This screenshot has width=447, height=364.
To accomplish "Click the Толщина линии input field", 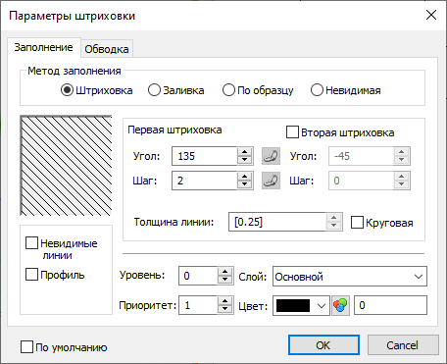I will click(277, 222).
